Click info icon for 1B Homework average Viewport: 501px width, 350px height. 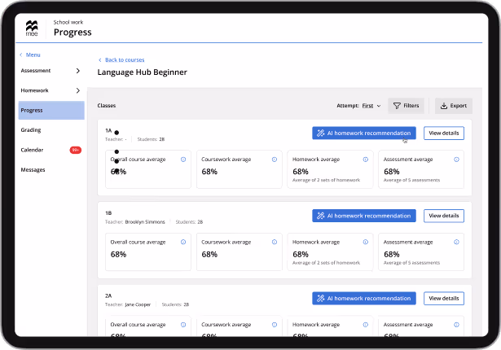point(366,242)
